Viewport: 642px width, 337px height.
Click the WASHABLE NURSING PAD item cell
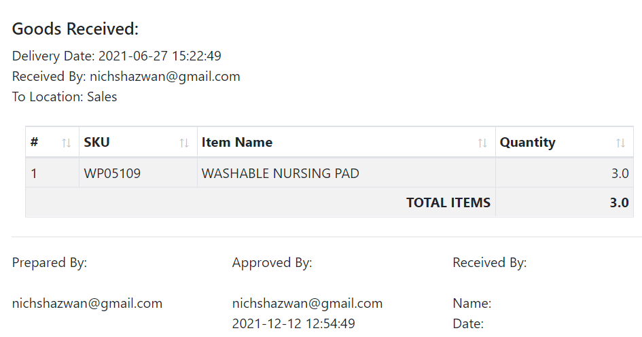click(x=346, y=173)
